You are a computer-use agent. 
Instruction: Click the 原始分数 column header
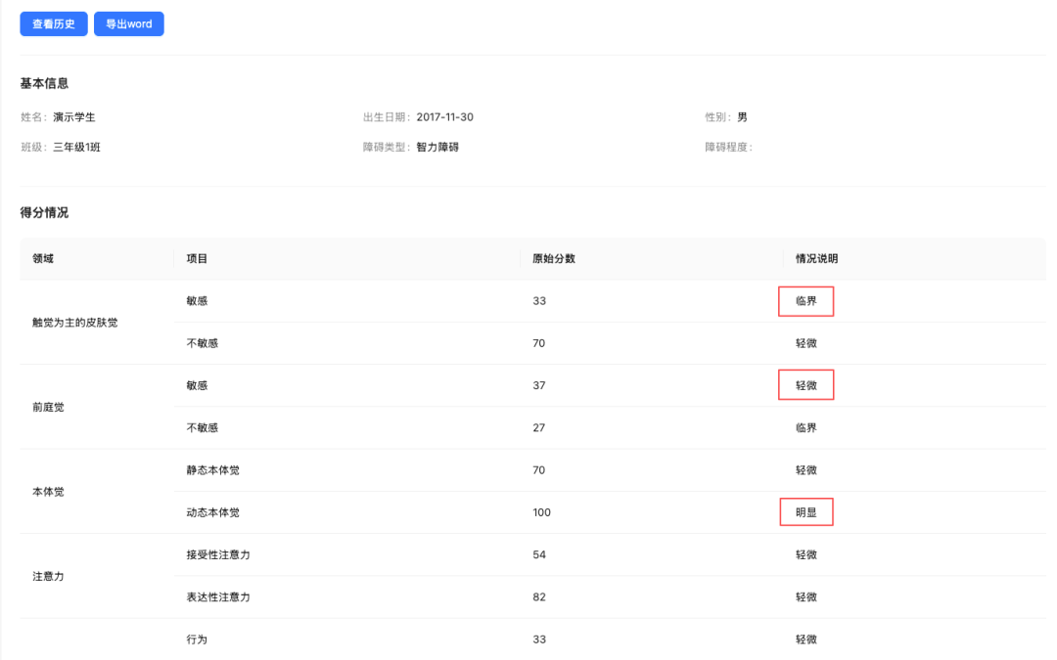(x=553, y=258)
